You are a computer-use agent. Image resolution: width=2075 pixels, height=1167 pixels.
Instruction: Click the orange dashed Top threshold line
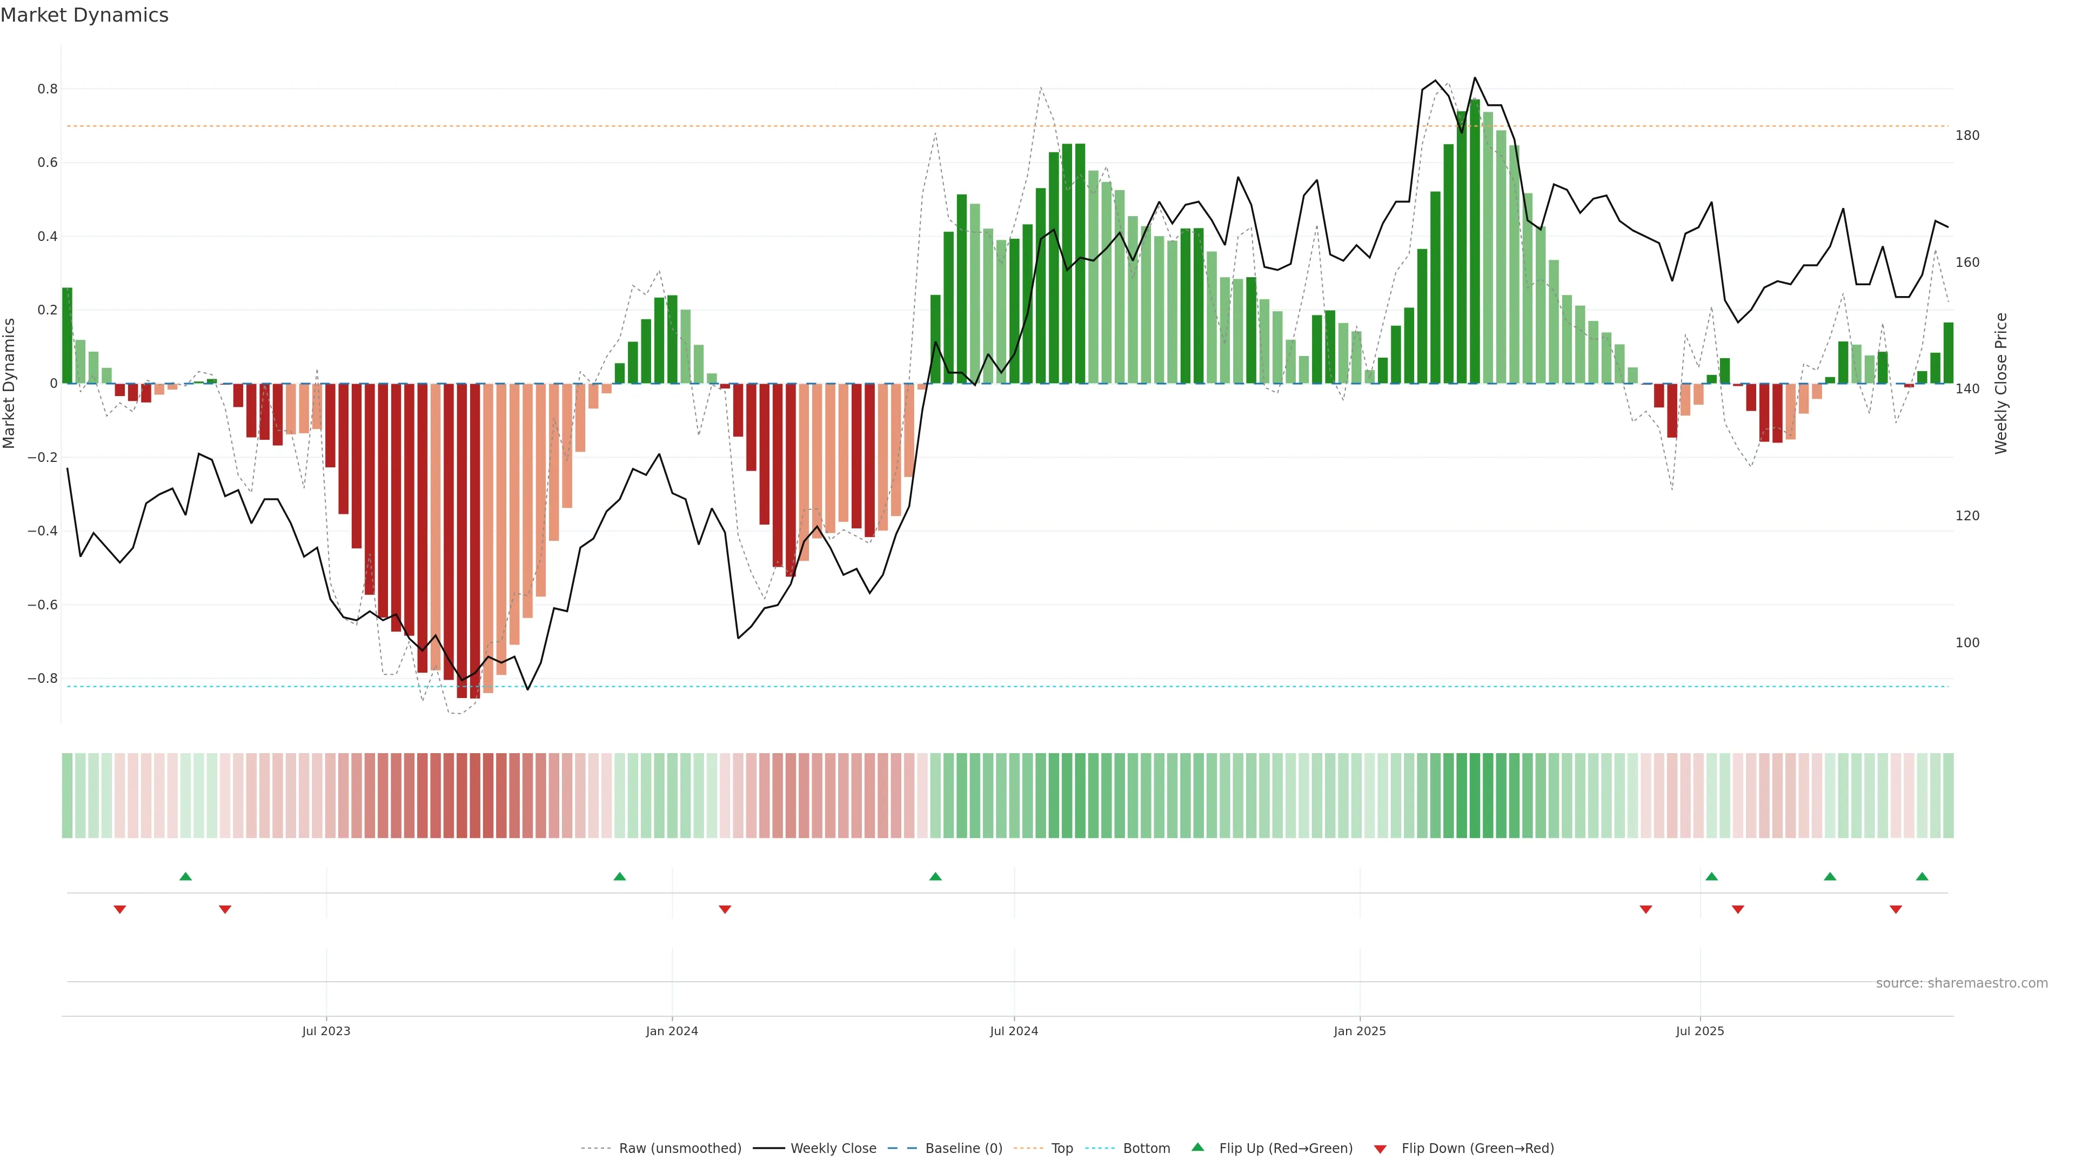pos(806,126)
